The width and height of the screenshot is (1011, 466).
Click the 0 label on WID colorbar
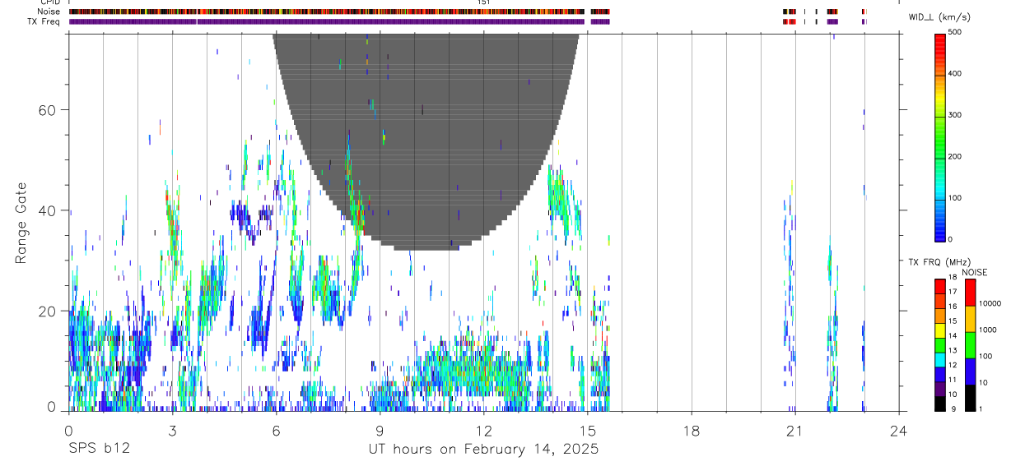coord(950,239)
